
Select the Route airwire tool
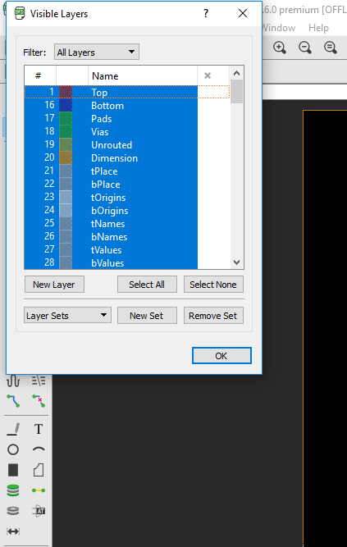coord(13,401)
